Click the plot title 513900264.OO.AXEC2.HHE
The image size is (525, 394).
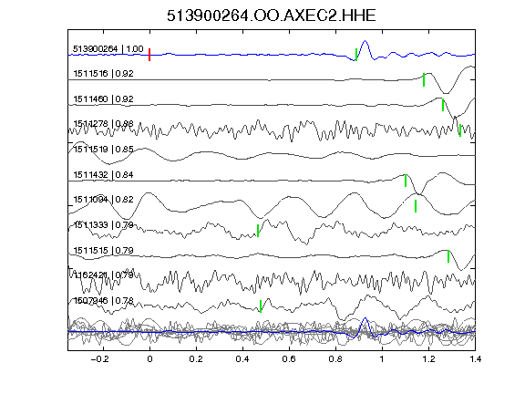[x=272, y=16]
